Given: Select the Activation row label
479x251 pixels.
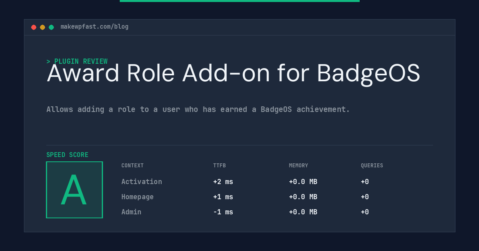Looking at the screenshot, I should click(142, 182).
